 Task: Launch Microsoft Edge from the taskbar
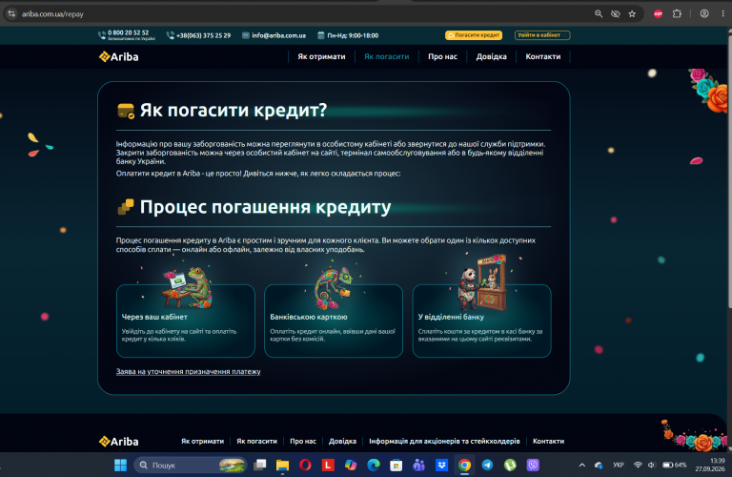tap(374, 466)
